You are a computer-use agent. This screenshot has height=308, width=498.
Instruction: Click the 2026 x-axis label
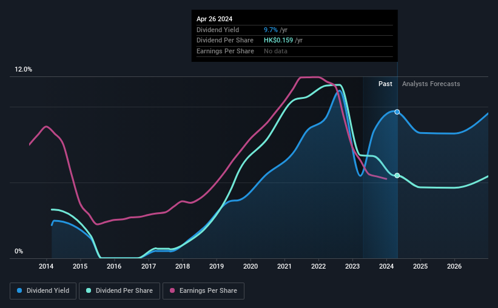point(454,266)
